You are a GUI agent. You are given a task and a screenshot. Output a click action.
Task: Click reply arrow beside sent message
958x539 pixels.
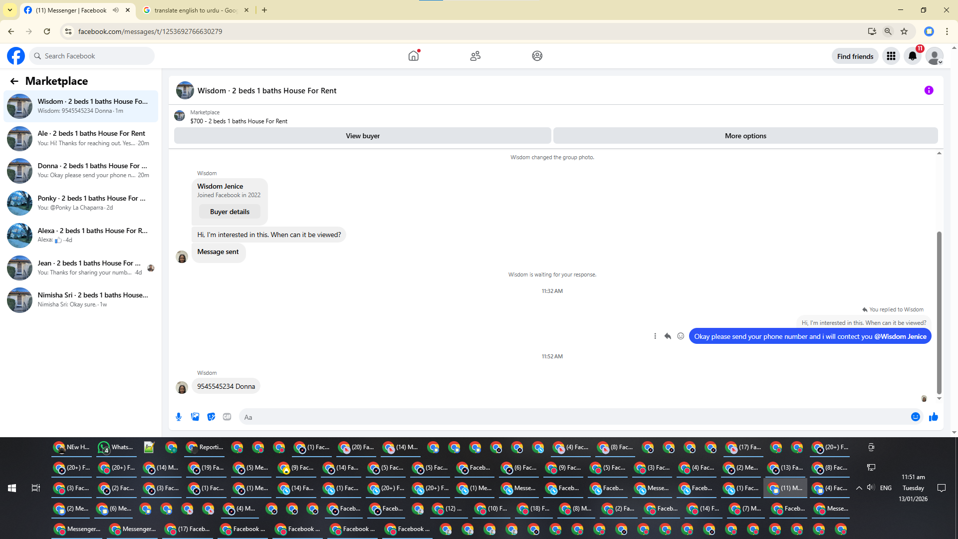click(x=668, y=336)
